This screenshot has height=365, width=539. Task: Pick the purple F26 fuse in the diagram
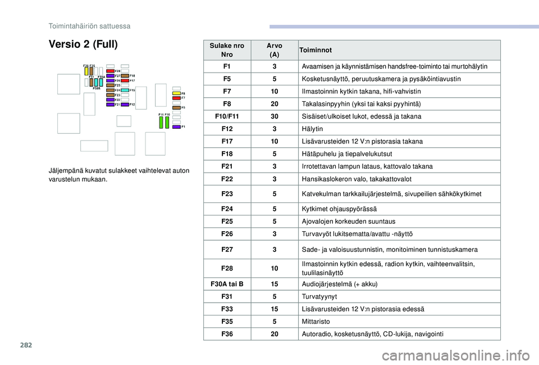point(111,80)
